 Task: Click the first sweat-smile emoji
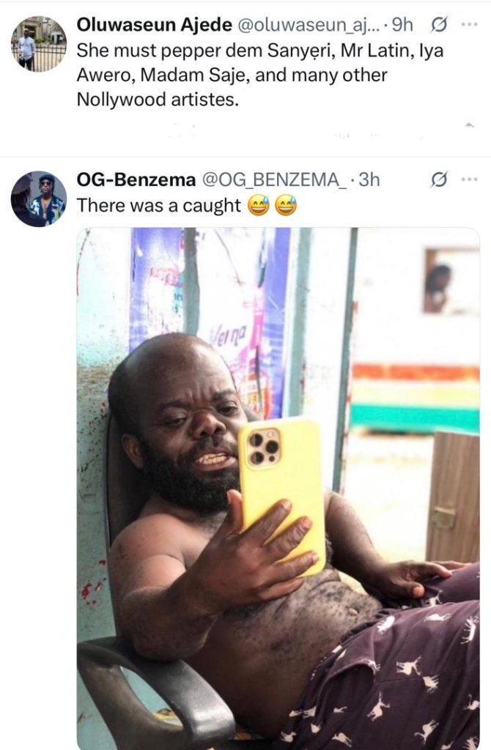259,206
